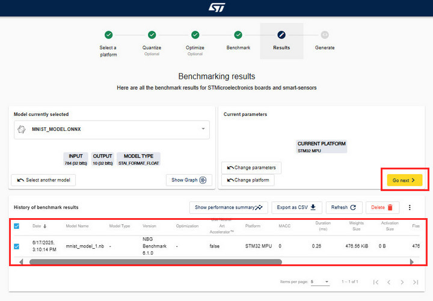Click the green checkmark above Select a platform

tap(108, 35)
